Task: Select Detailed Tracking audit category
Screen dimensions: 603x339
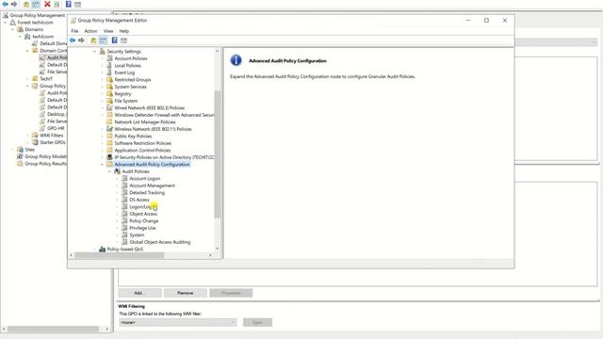Action: 147,192
